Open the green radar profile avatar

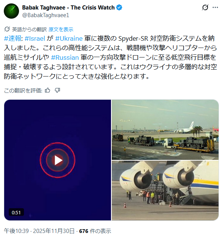pos(11,11)
